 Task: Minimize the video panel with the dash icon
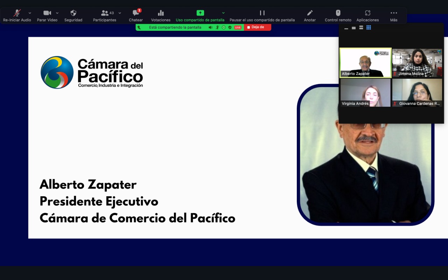coord(346,28)
